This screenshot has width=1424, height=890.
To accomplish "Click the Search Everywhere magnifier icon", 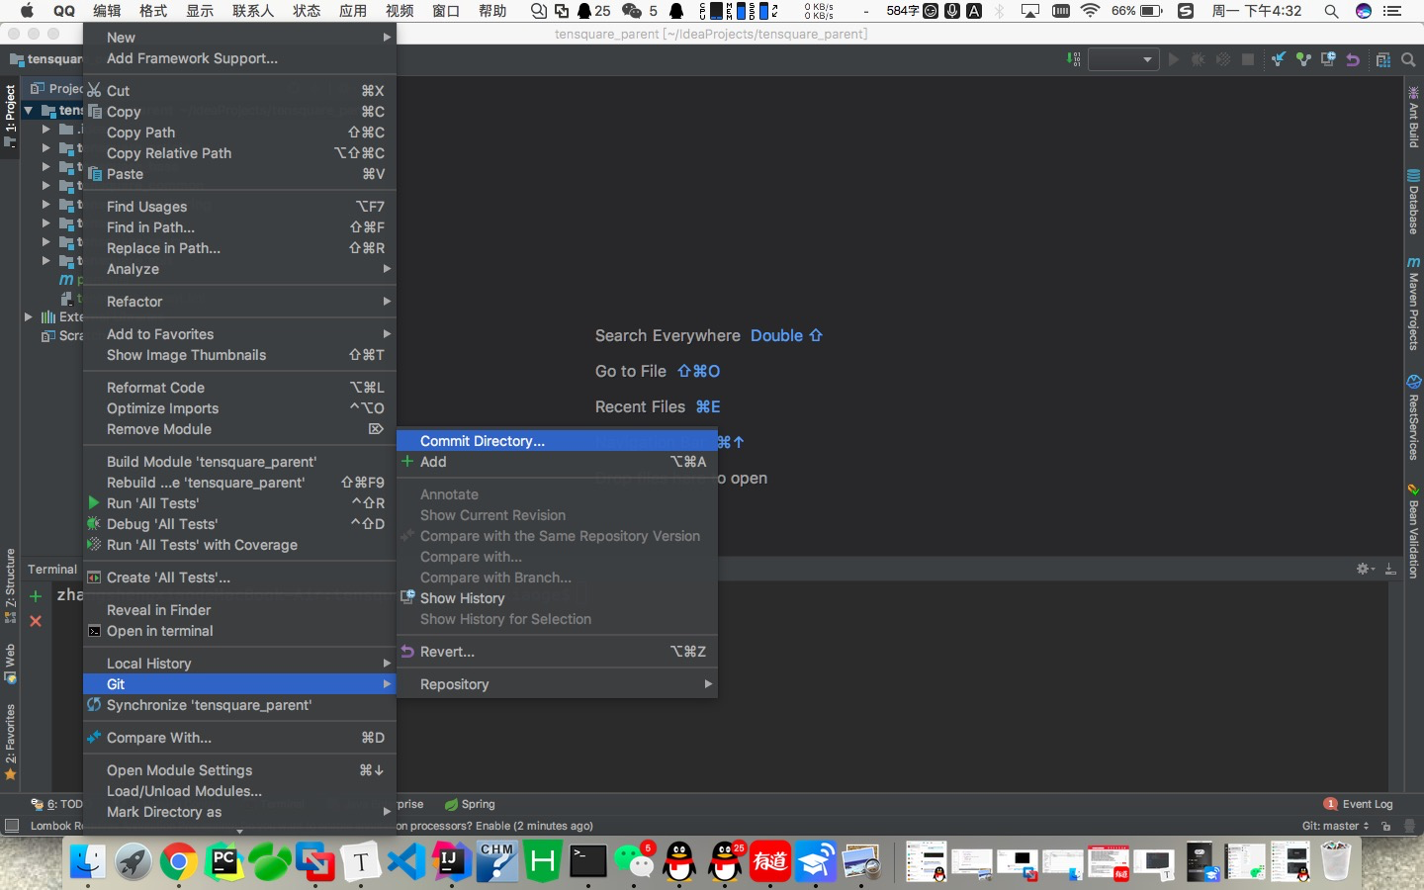I will coord(1408,59).
